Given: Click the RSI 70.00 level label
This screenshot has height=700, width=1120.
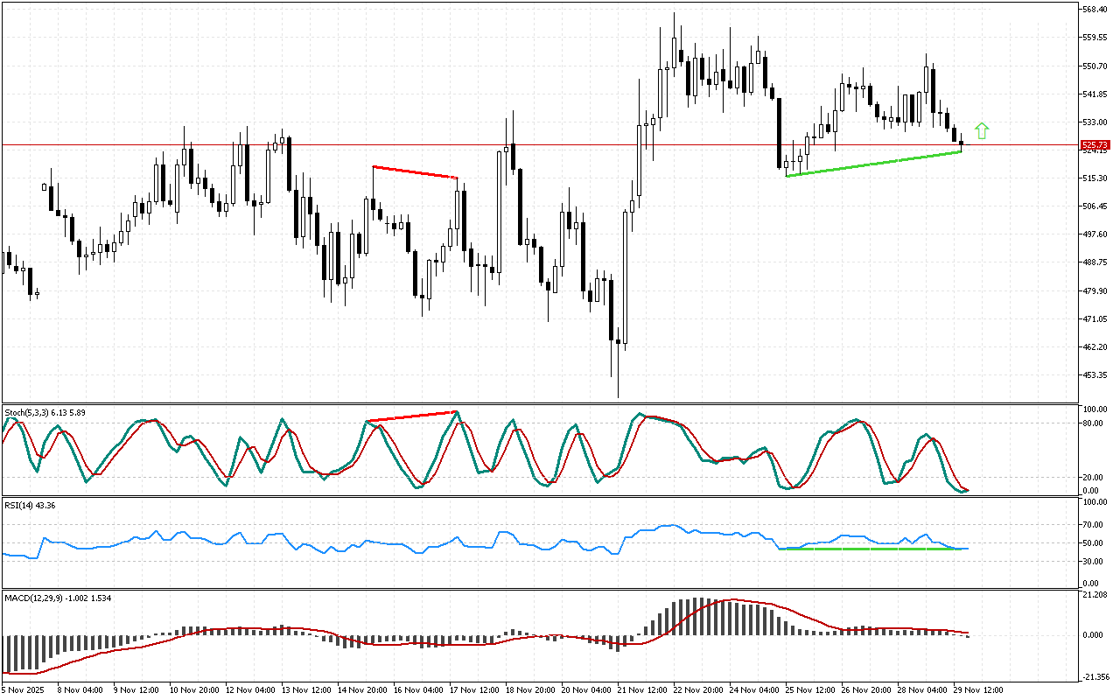Looking at the screenshot, I should 1094,525.
